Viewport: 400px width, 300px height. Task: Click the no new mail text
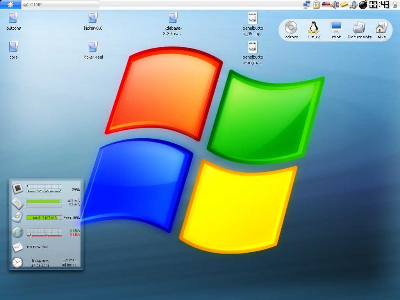37,247
